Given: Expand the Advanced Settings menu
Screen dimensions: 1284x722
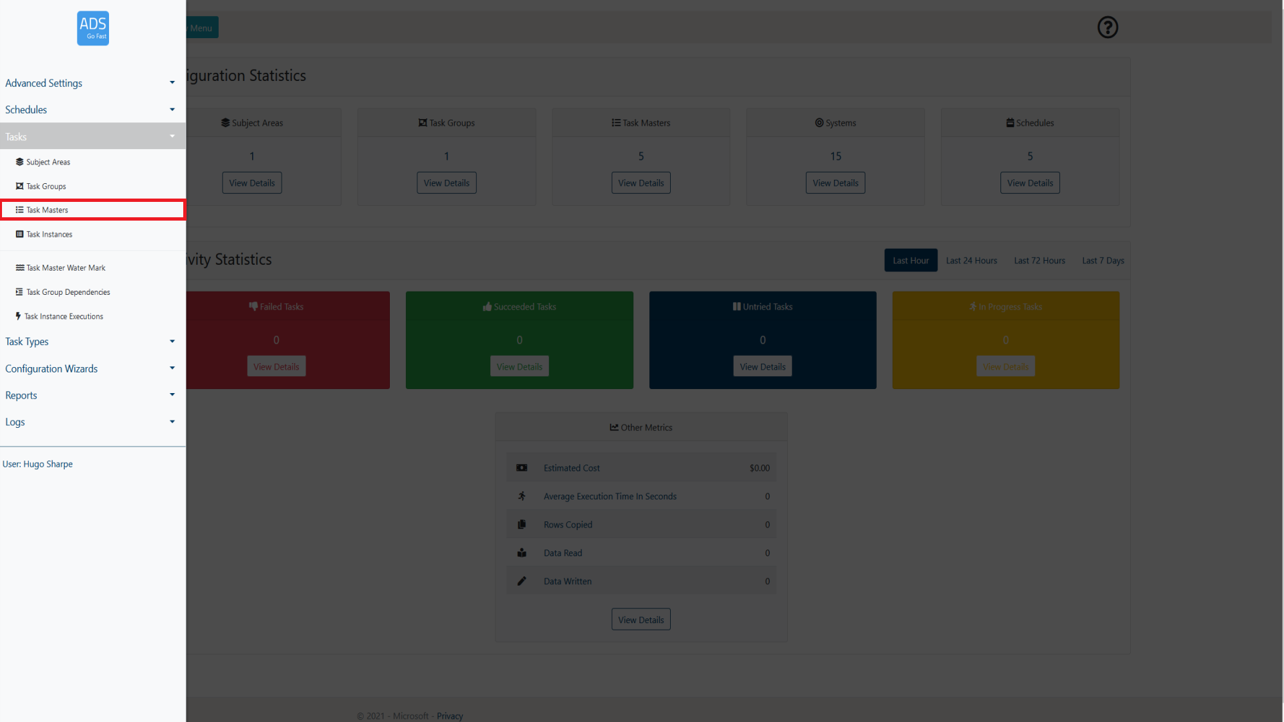Looking at the screenshot, I should pyautogui.click(x=90, y=83).
